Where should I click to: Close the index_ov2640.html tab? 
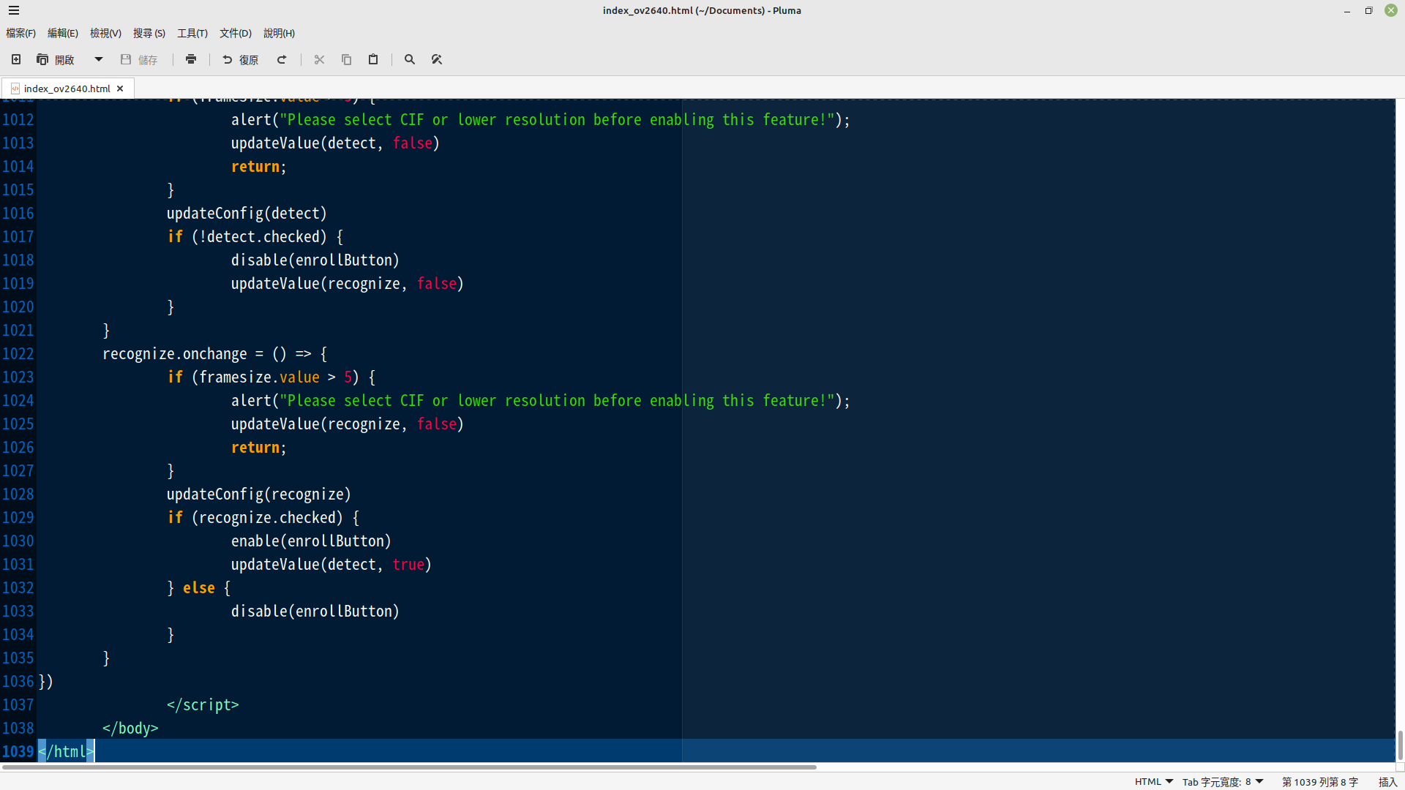(120, 89)
